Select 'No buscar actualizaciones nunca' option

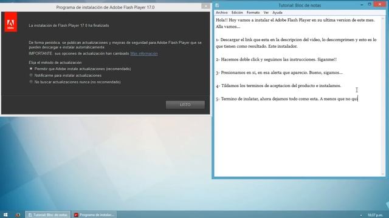tap(75, 82)
